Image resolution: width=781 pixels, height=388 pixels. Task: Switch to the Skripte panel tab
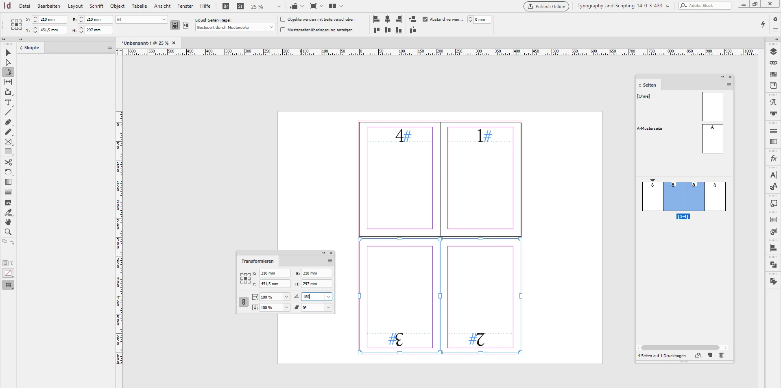tap(31, 48)
